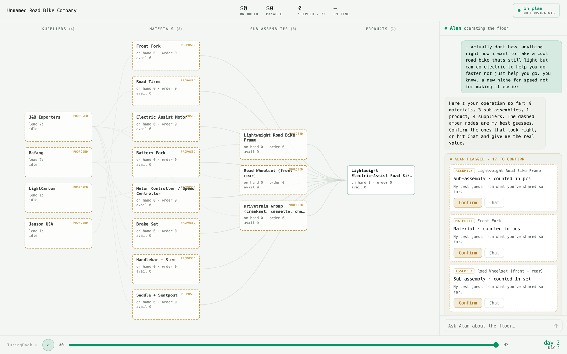The width and height of the screenshot is (567, 354).
Task: Click the MATERIAL tag on Front Fork card
Action: point(464,221)
